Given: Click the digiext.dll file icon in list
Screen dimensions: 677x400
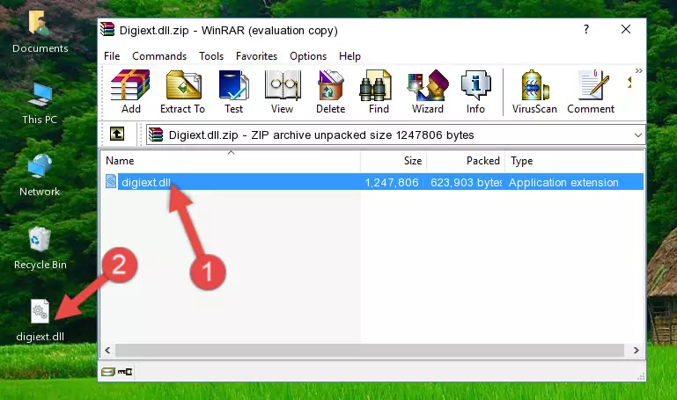Looking at the screenshot, I should 111,181.
